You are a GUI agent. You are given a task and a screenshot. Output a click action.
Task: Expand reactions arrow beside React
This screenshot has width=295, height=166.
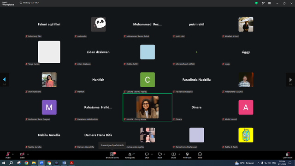pyautogui.click(x=164, y=154)
